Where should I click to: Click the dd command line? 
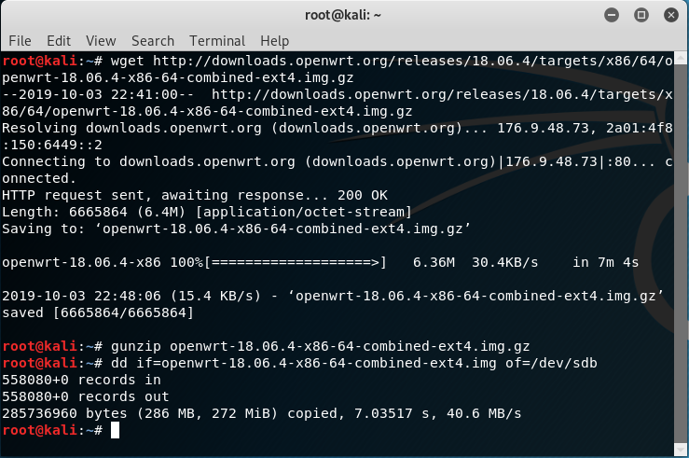pyautogui.click(x=299, y=363)
